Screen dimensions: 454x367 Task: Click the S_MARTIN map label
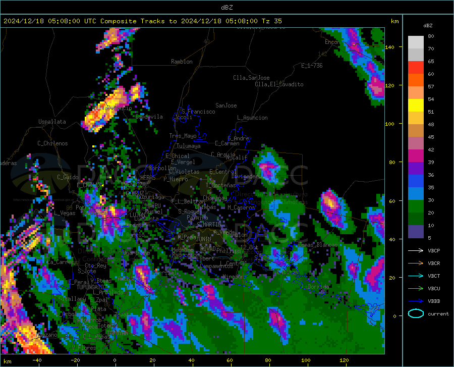pyautogui.click(x=209, y=225)
